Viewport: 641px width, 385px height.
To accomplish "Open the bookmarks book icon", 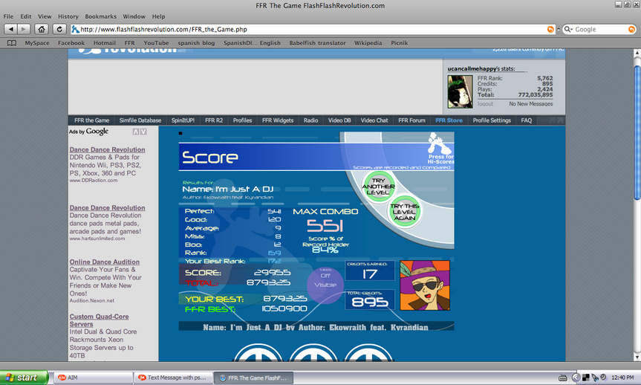I will click(12, 43).
